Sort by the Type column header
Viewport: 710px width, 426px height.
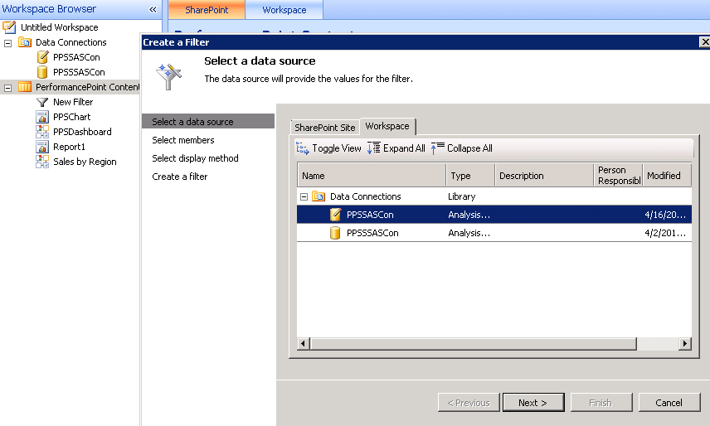(x=470, y=176)
